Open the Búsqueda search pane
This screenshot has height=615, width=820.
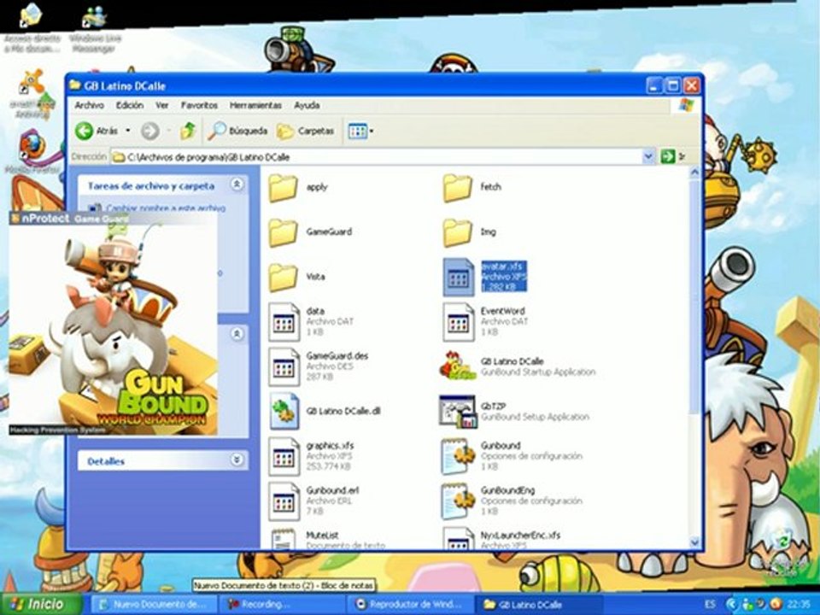click(x=237, y=131)
